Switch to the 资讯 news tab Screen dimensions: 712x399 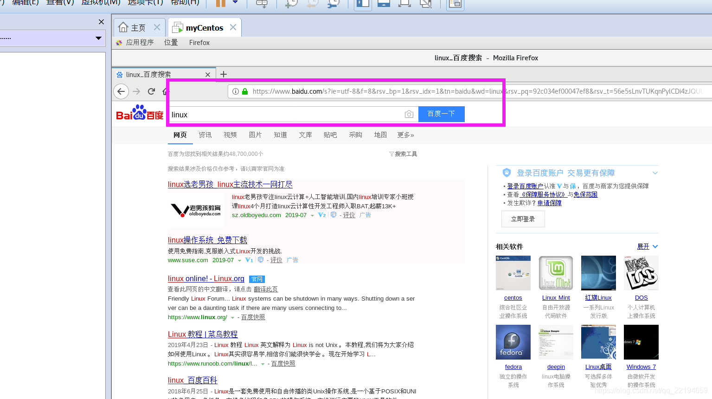(x=205, y=135)
